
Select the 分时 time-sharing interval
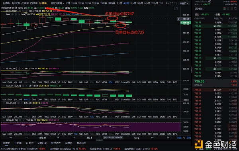pos(68,3)
